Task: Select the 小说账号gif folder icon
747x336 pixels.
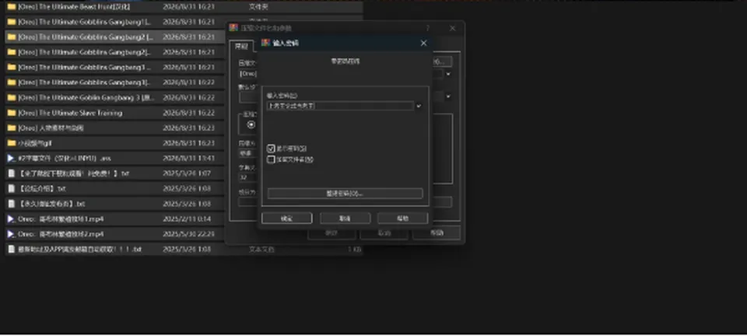Action: pyautogui.click(x=12, y=143)
